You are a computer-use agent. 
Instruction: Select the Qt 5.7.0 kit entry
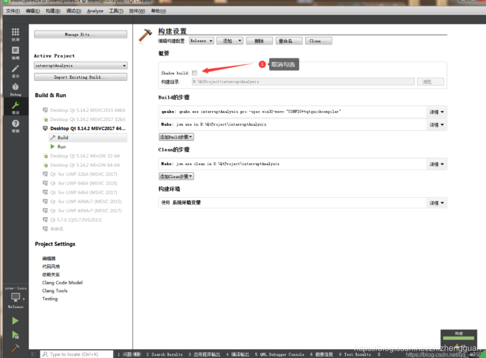coord(76,220)
